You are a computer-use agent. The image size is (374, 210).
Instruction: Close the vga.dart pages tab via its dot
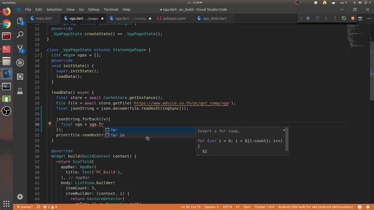pos(102,19)
